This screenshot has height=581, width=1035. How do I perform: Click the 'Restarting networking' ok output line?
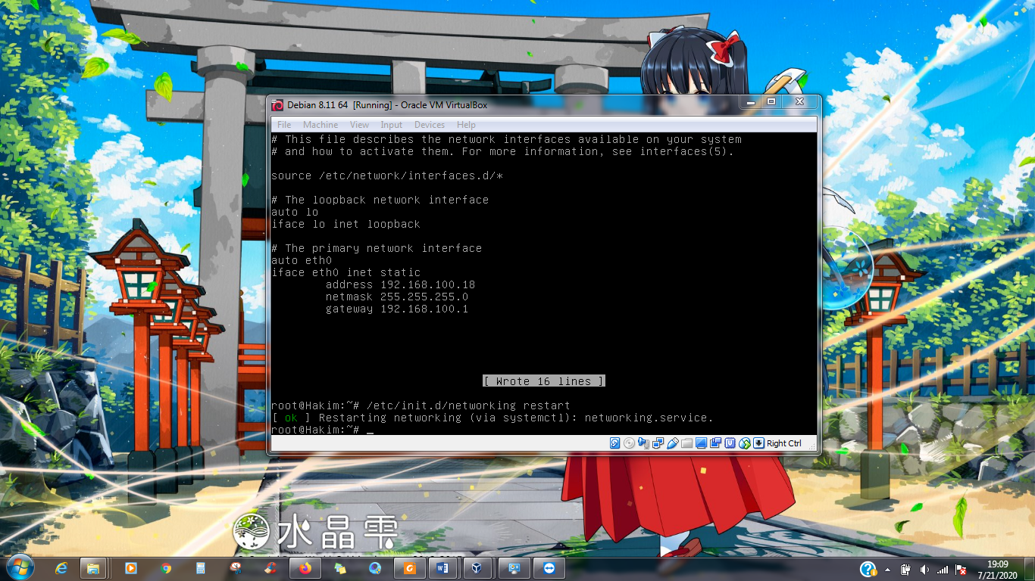492,418
